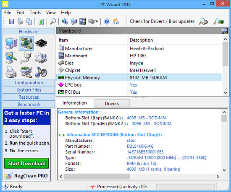Image resolution: width=231 pixels, height=192 pixels.
Task: Click the Search magnifier toolbar icon
Action: 53,21
